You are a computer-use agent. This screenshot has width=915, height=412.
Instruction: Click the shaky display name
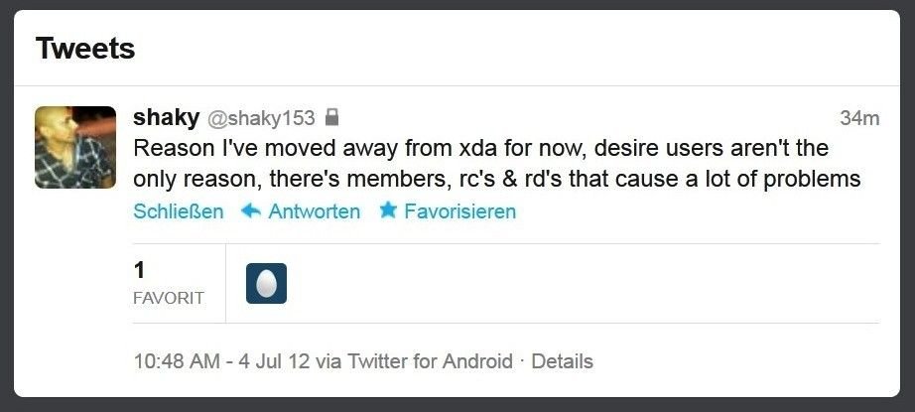(167, 118)
